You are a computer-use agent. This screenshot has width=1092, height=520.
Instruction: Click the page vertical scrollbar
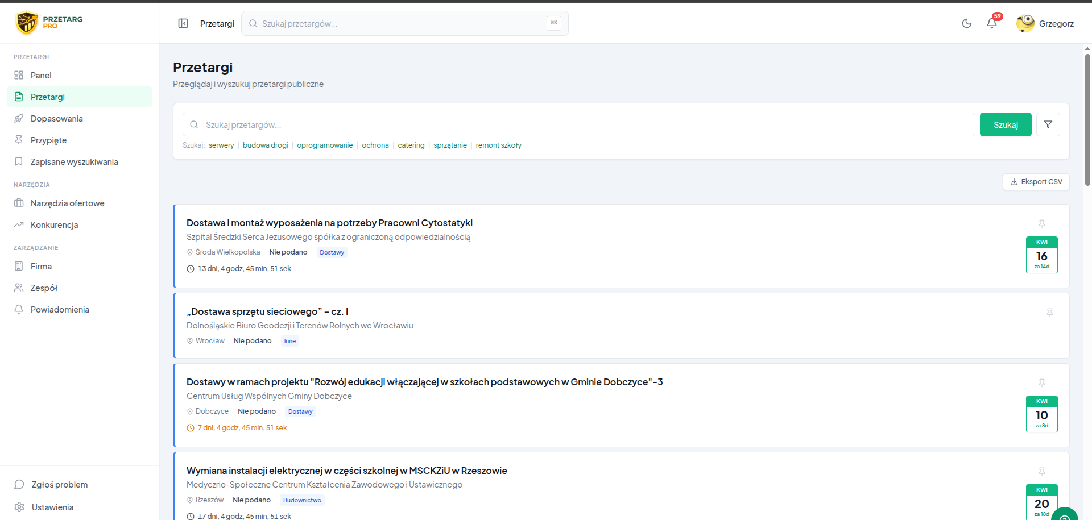point(1087,119)
